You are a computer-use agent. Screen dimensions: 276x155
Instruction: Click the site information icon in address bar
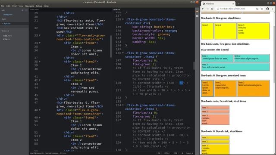(218, 9)
